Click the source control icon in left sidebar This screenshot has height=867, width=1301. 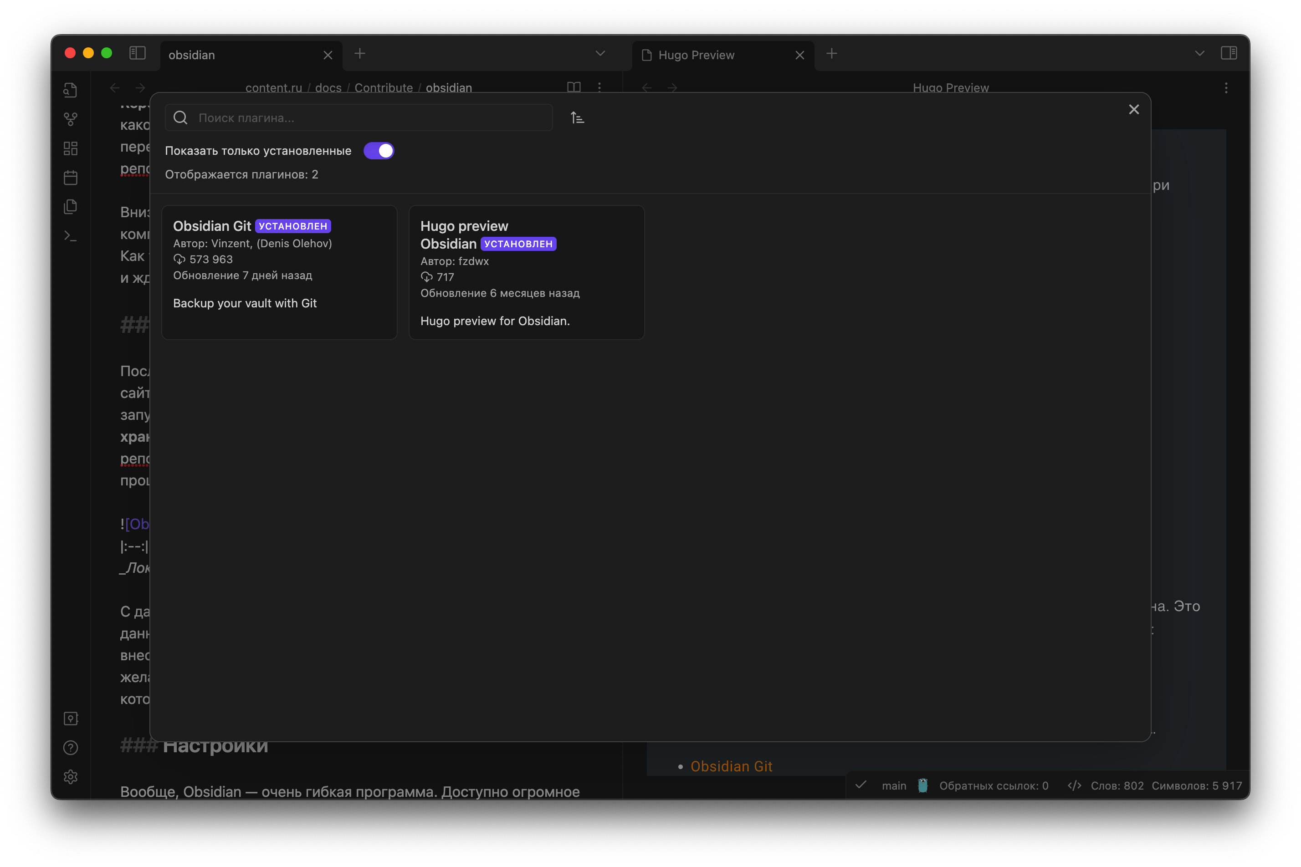(72, 119)
